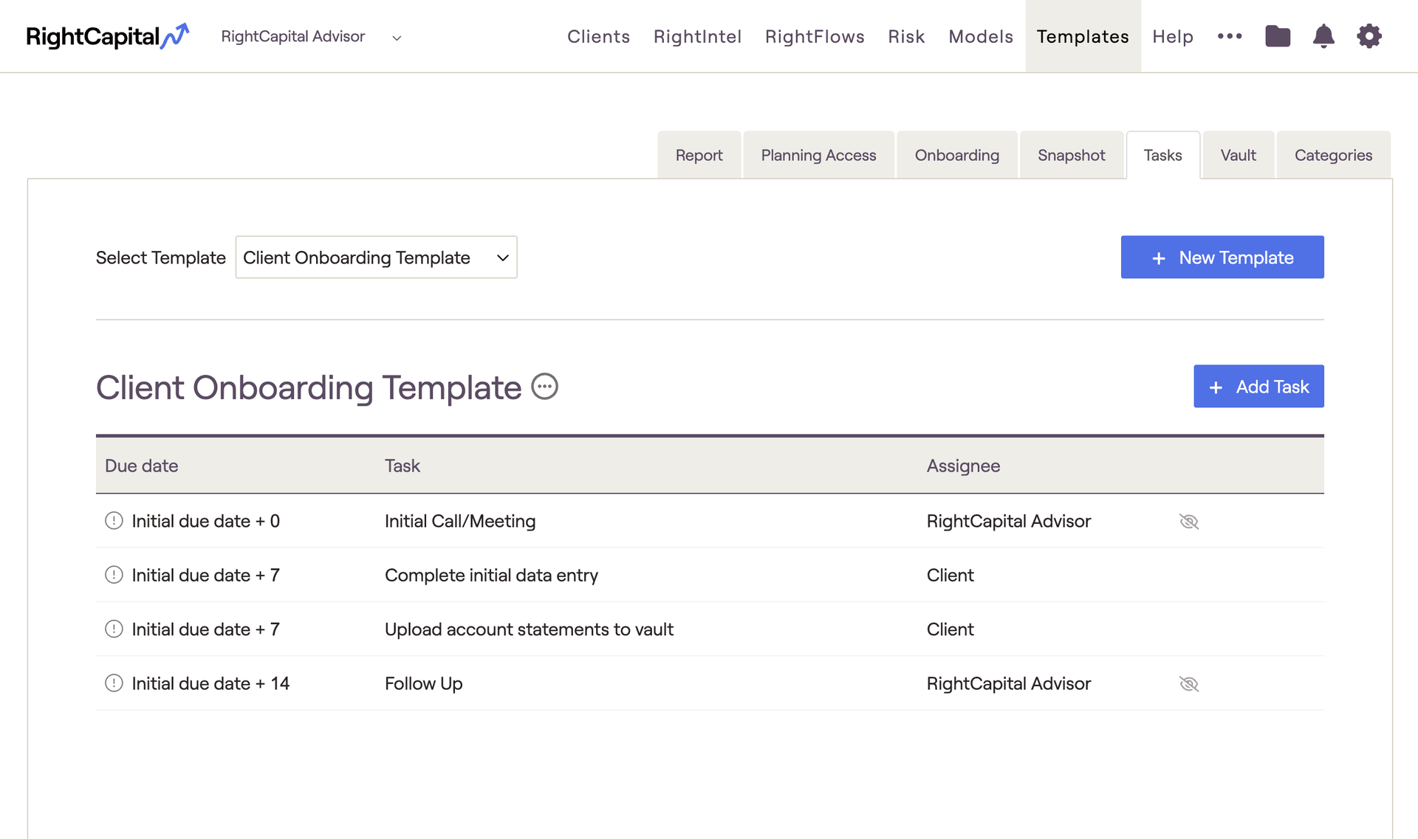This screenshot has width=1418, height=839.
Task: Open Help navigation item
Action: coord(1173,37)
